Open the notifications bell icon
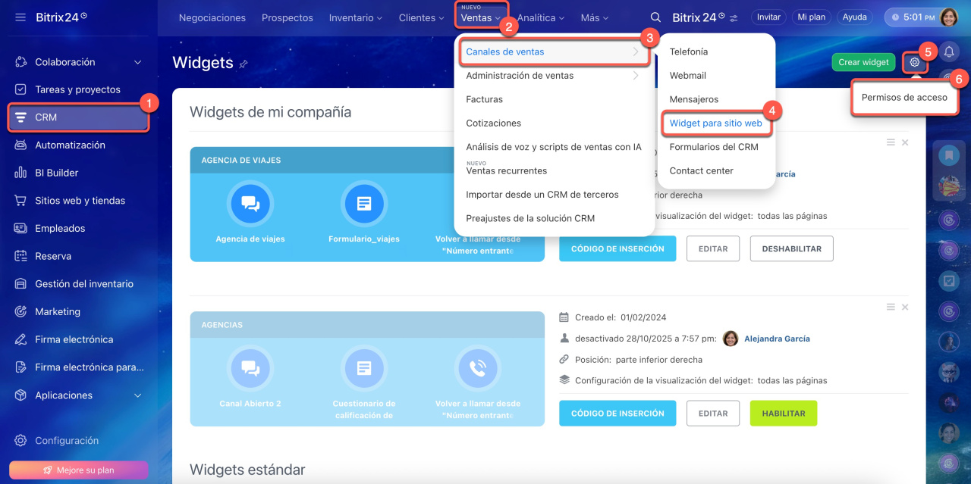The height and width of the screenshot is (484, 971). coord(948,52)
